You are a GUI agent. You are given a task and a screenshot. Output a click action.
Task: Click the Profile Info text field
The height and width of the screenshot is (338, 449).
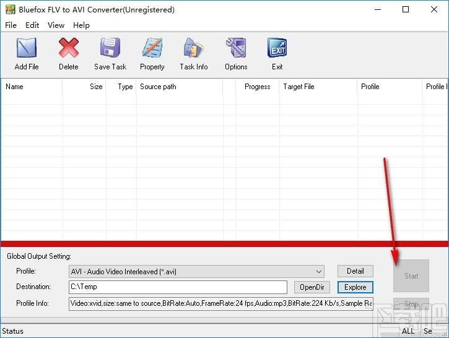click(220, 303)
